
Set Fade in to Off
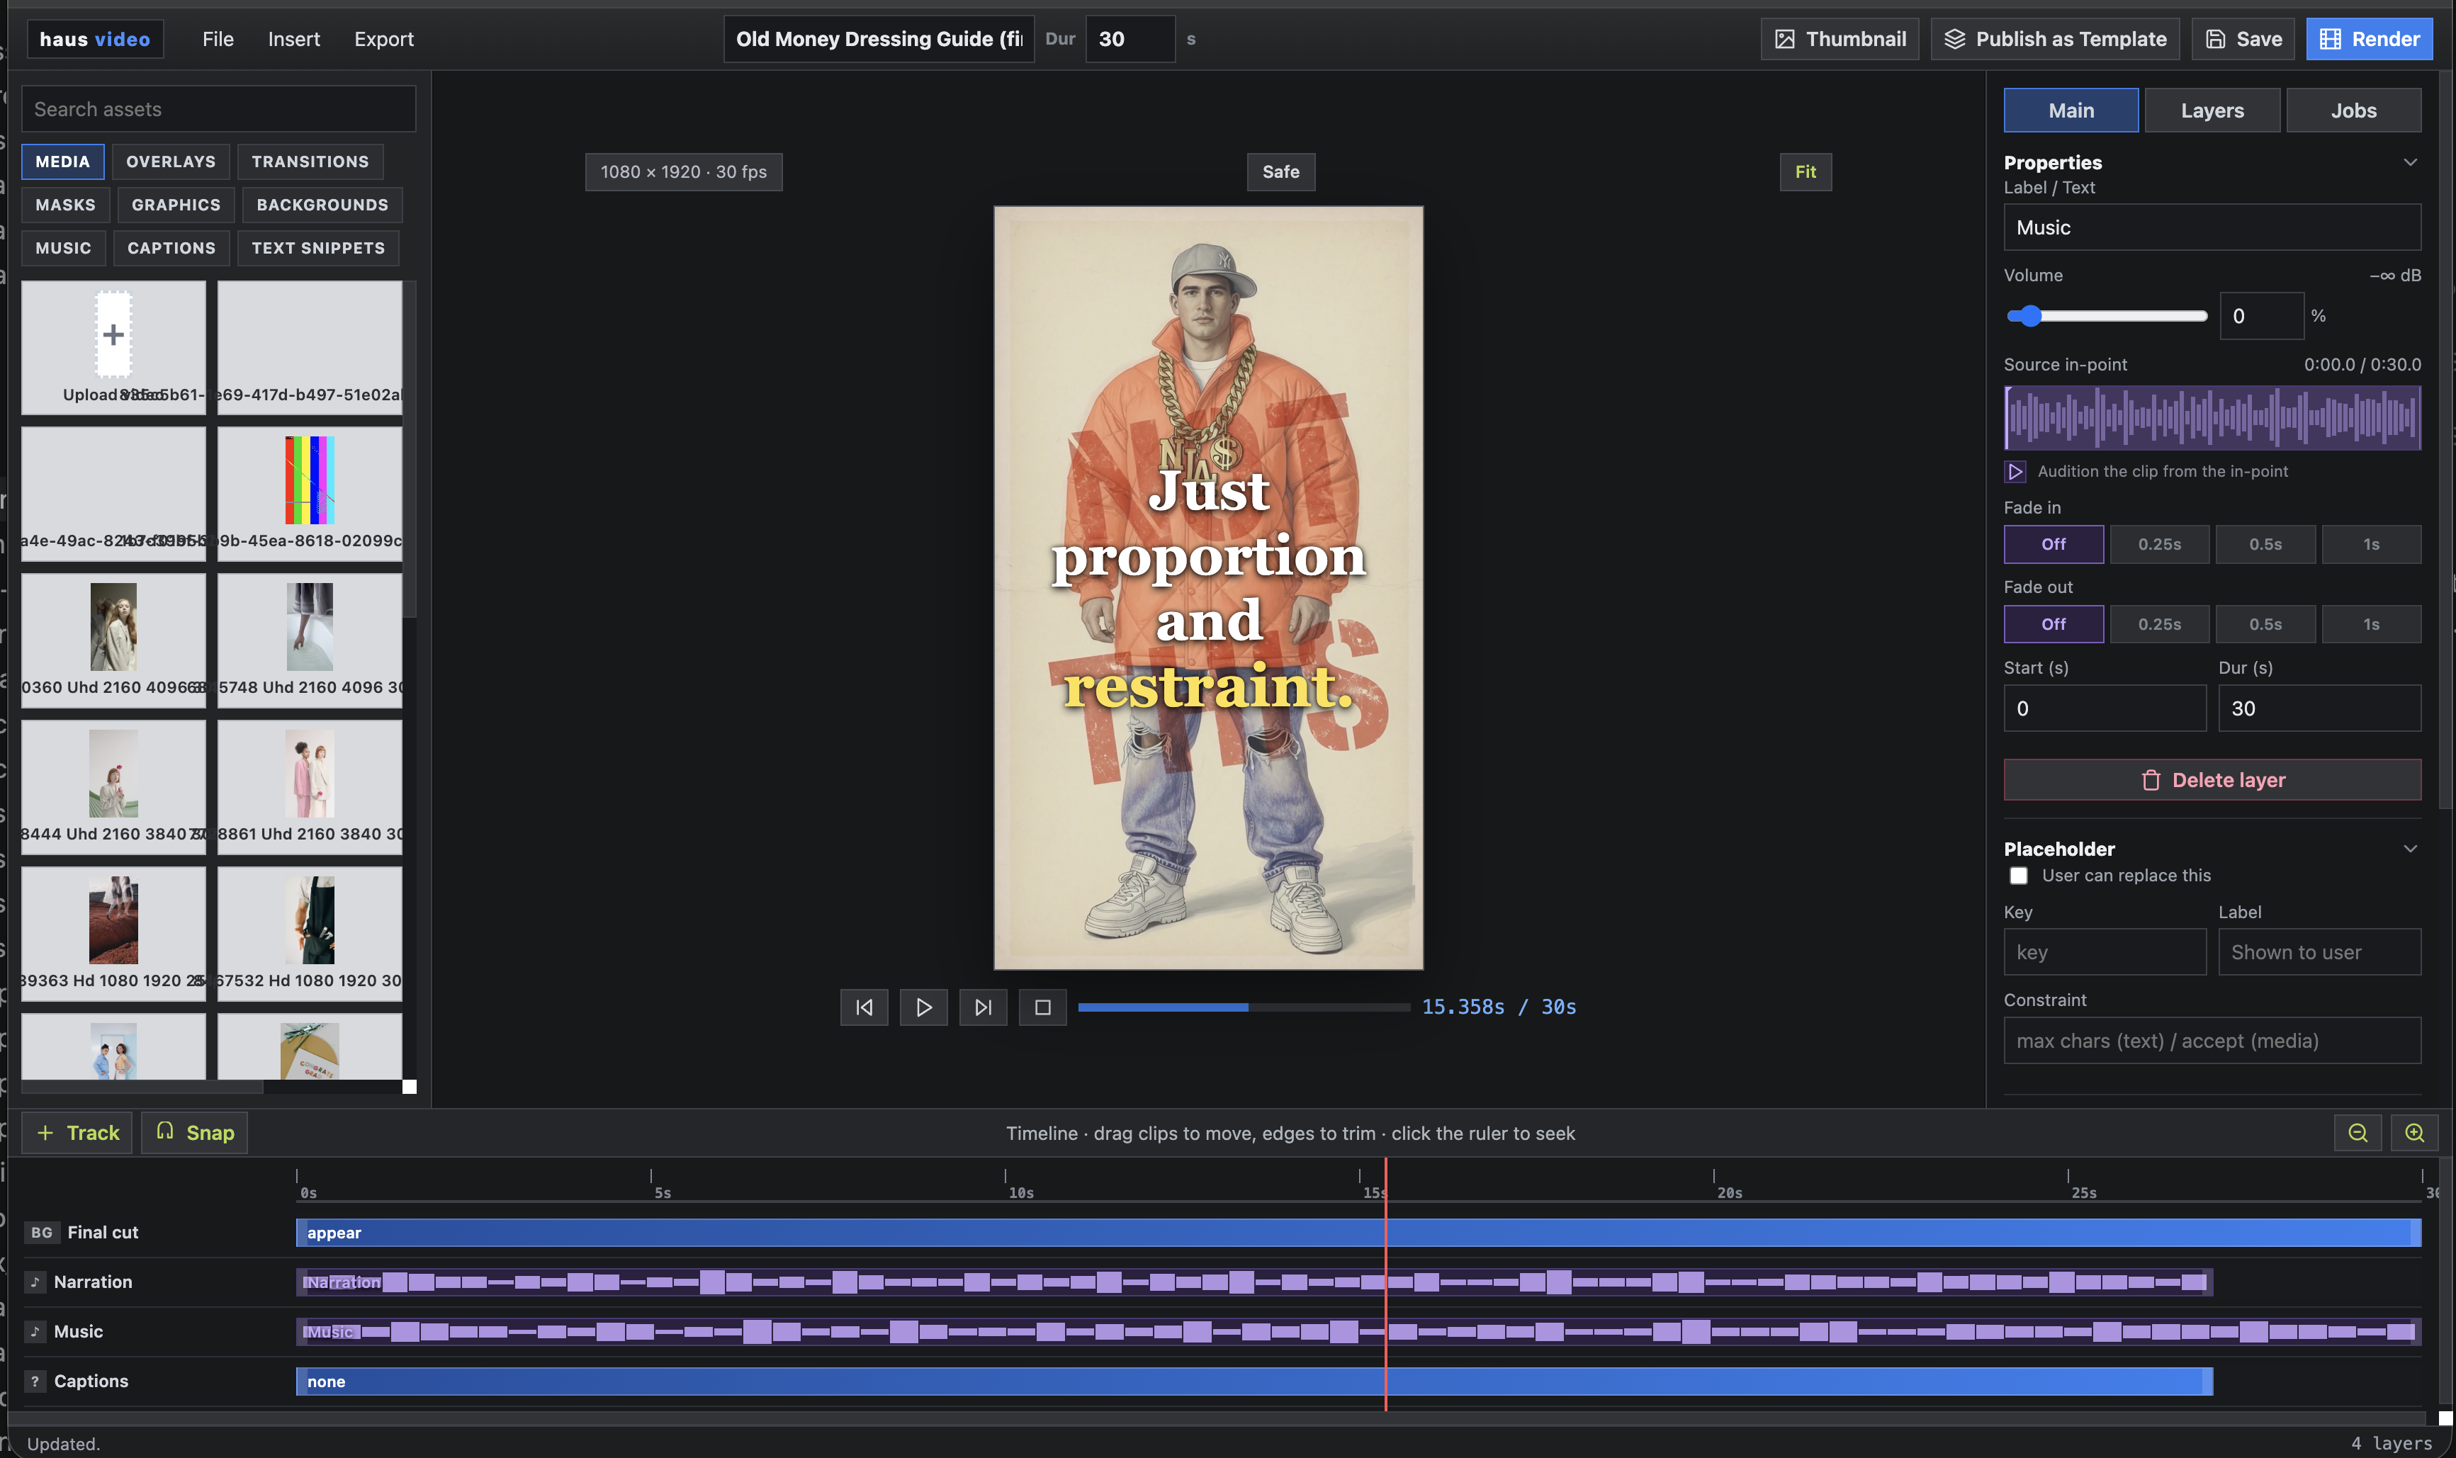coord(2054,544)
